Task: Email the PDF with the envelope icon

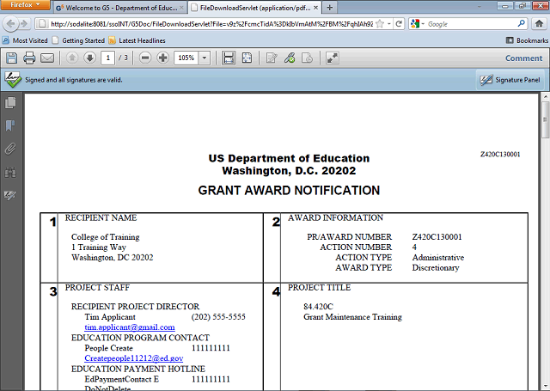Action: [x=47, y=58]
